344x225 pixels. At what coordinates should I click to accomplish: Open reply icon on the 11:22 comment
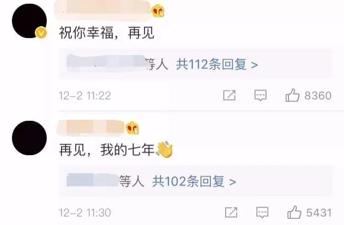(x=261, y=96)
